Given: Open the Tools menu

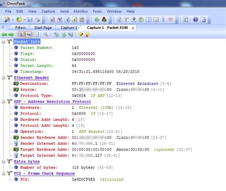Looking at the screenshot, I should (x=97, y=11).
